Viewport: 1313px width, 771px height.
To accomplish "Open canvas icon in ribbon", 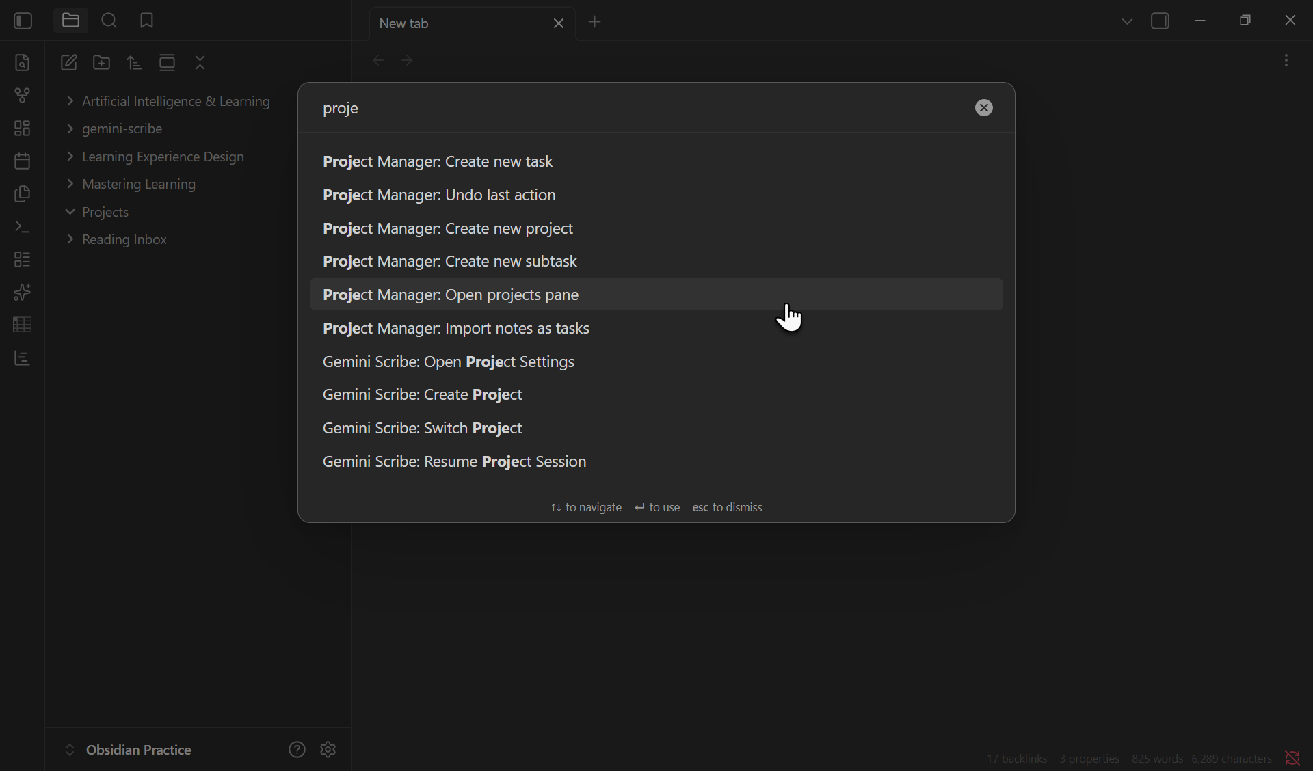I will [x=23, y=128].
